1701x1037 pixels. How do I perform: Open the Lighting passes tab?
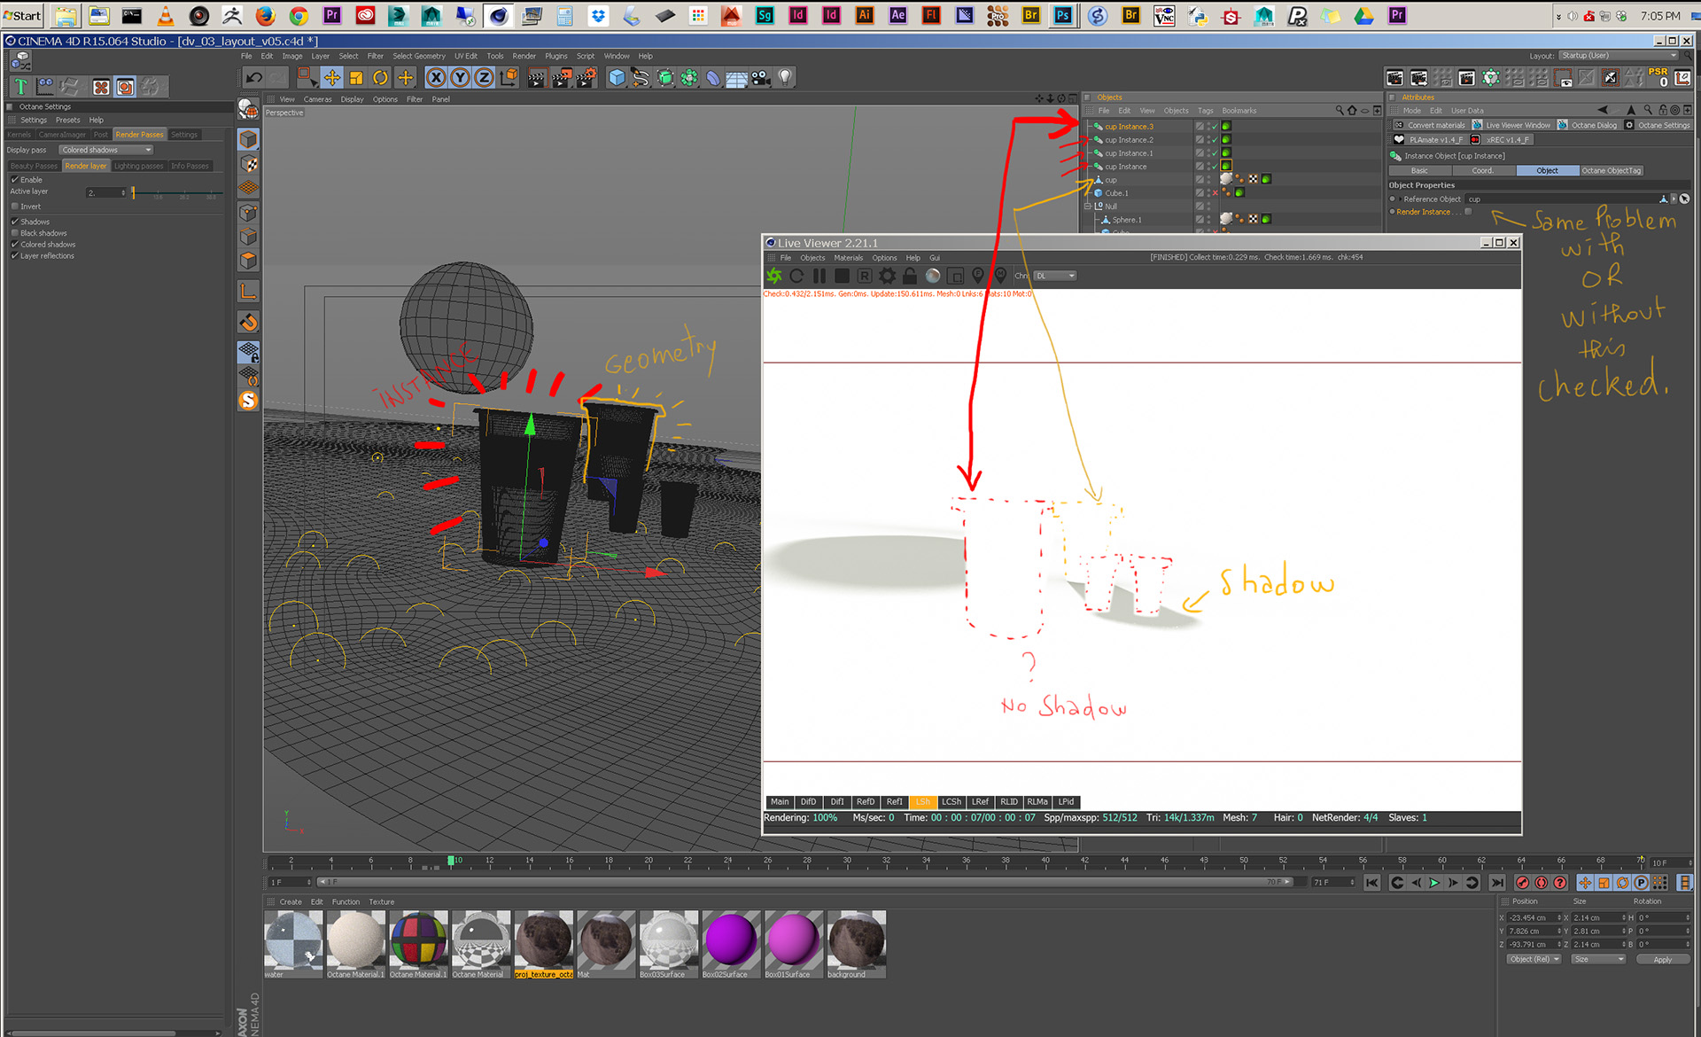139,166
